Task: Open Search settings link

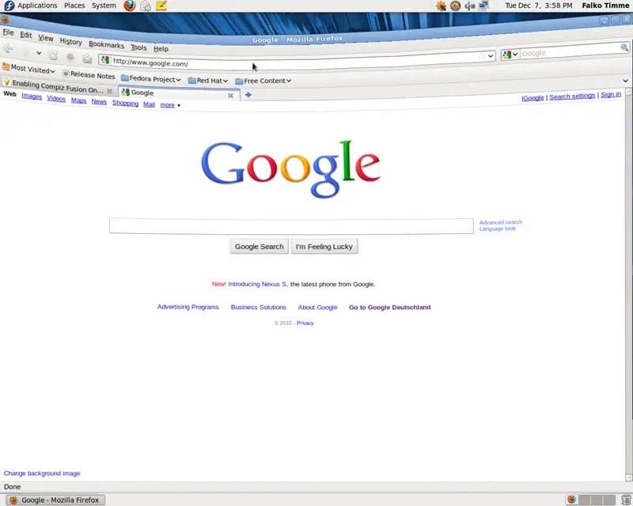Action: pyautogui.click(x=572, y=96)
